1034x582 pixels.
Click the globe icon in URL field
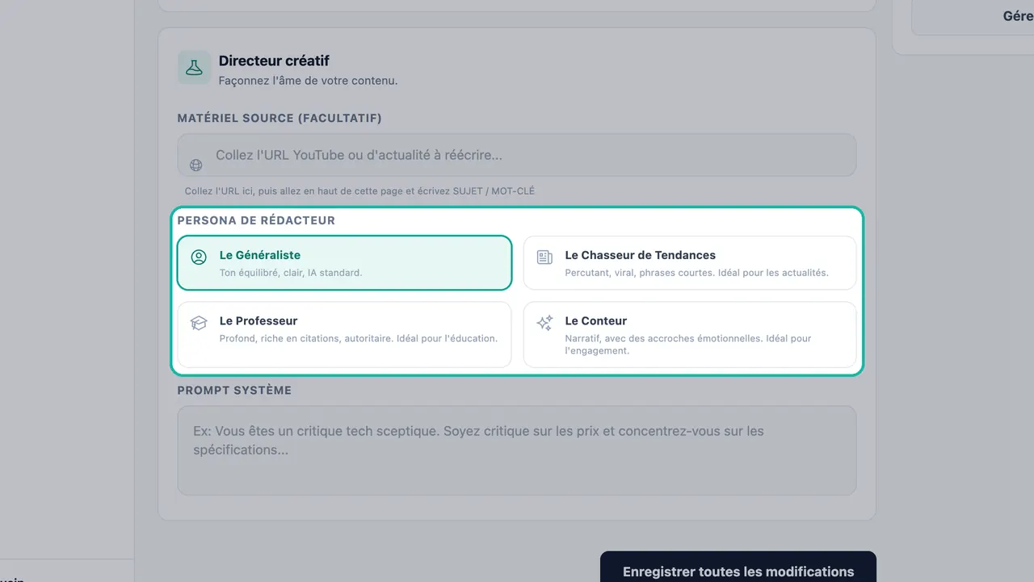click(196, 165)
